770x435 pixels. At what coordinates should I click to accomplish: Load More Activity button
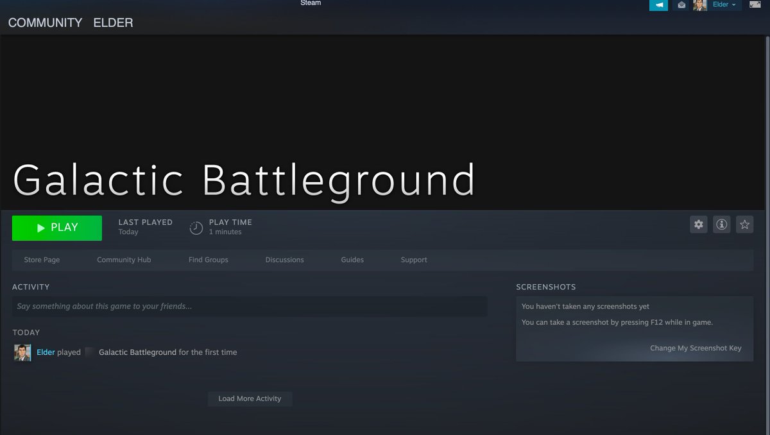250,398
